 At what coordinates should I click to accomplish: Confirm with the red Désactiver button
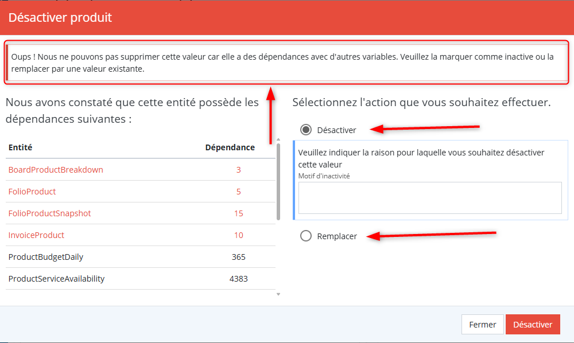coord(532,324)
